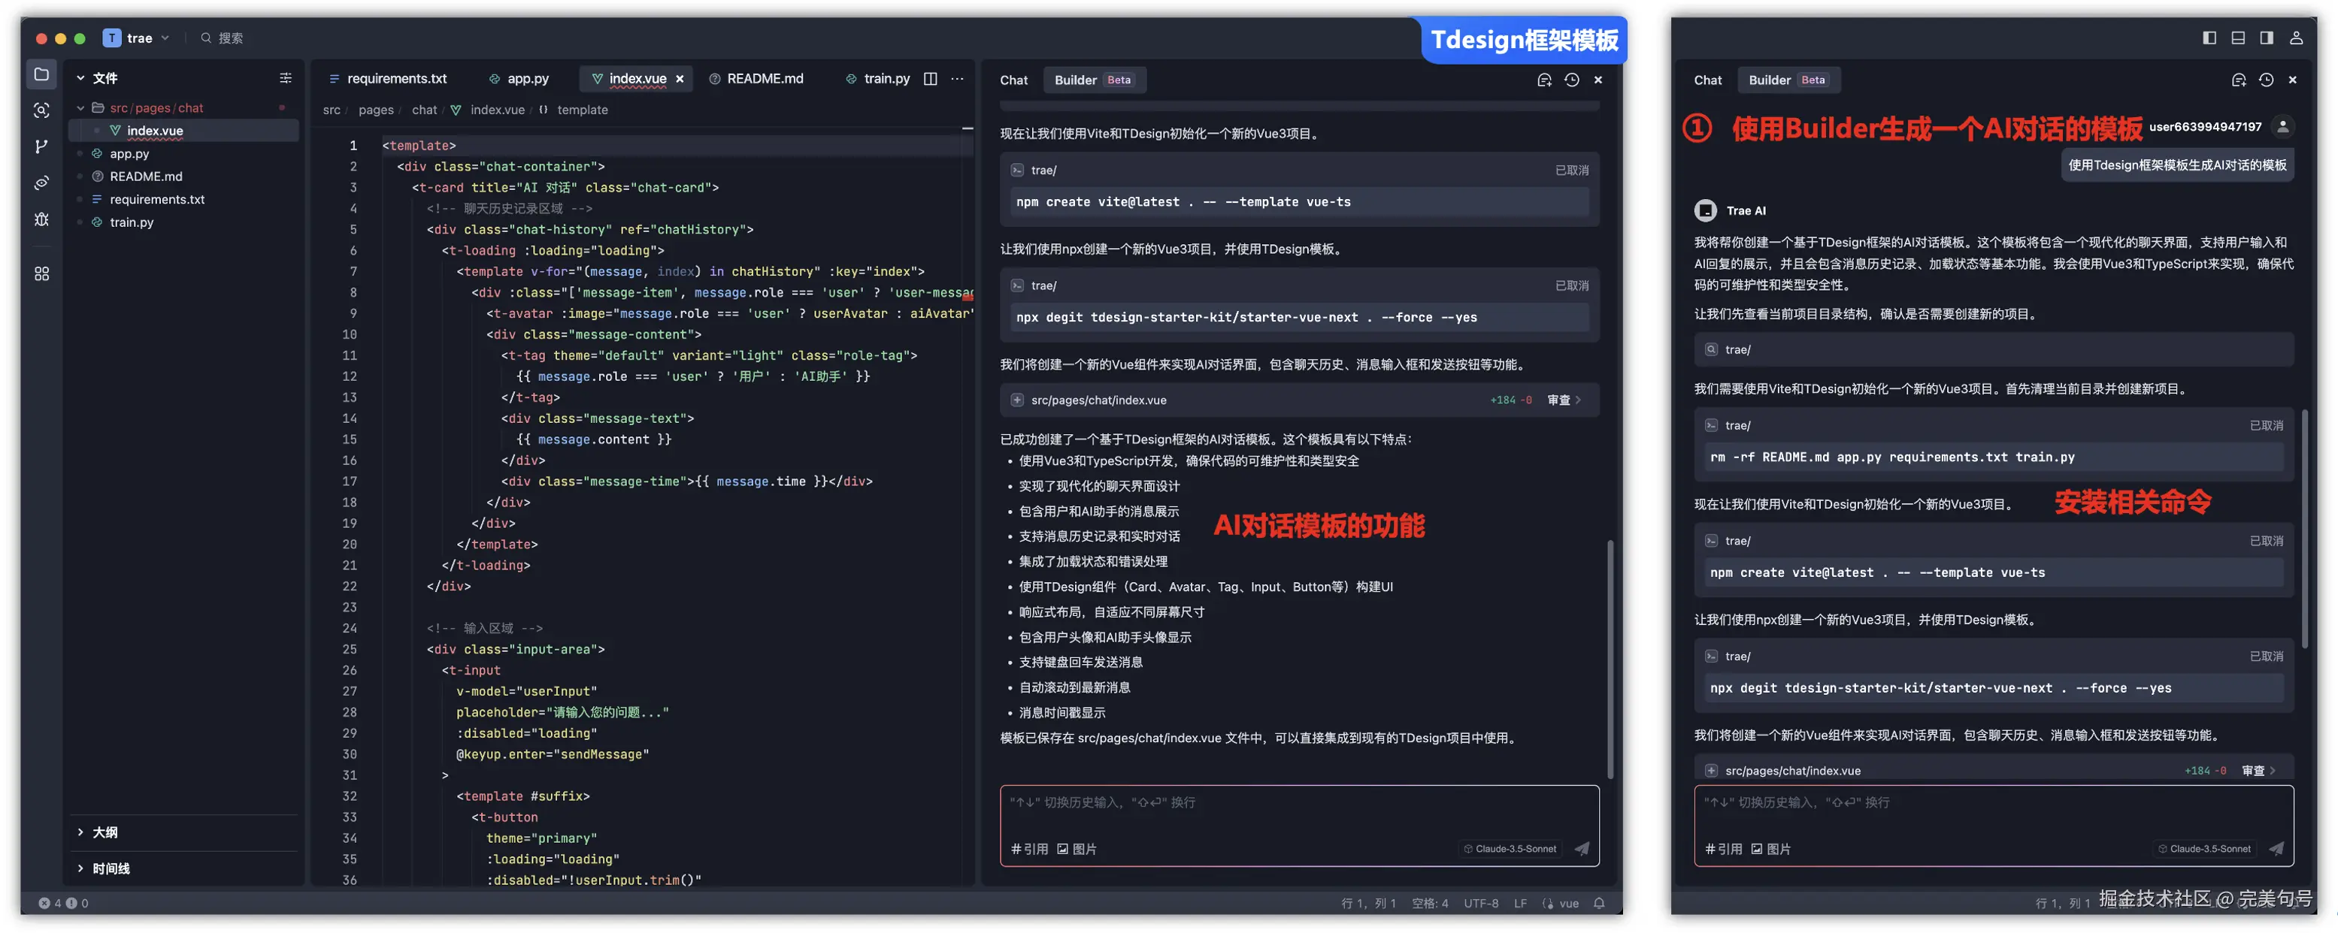This screenshot has height=933, width=2338.
Task: Open the trae project dropdown
Action: pyautogui.click(x=138, y=38)
